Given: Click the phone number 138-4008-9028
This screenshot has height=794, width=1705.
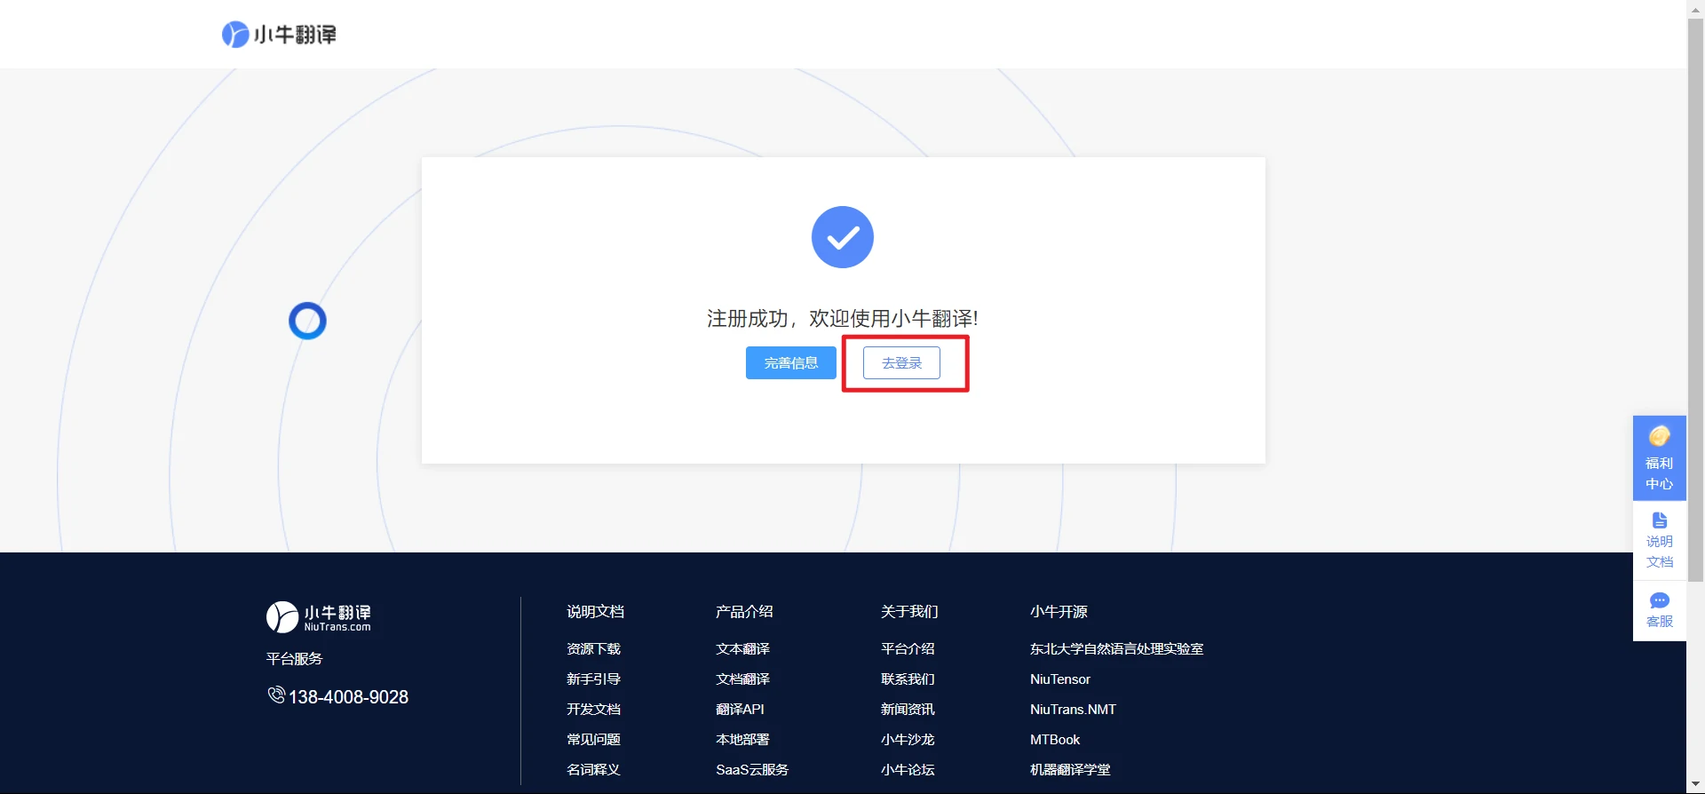Looking at the screenshot, I should point(348,697).
